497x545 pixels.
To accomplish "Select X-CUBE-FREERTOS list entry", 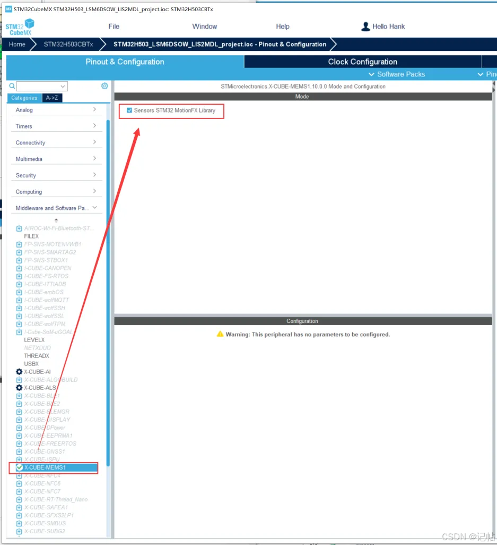I will (x=50, y=444).
